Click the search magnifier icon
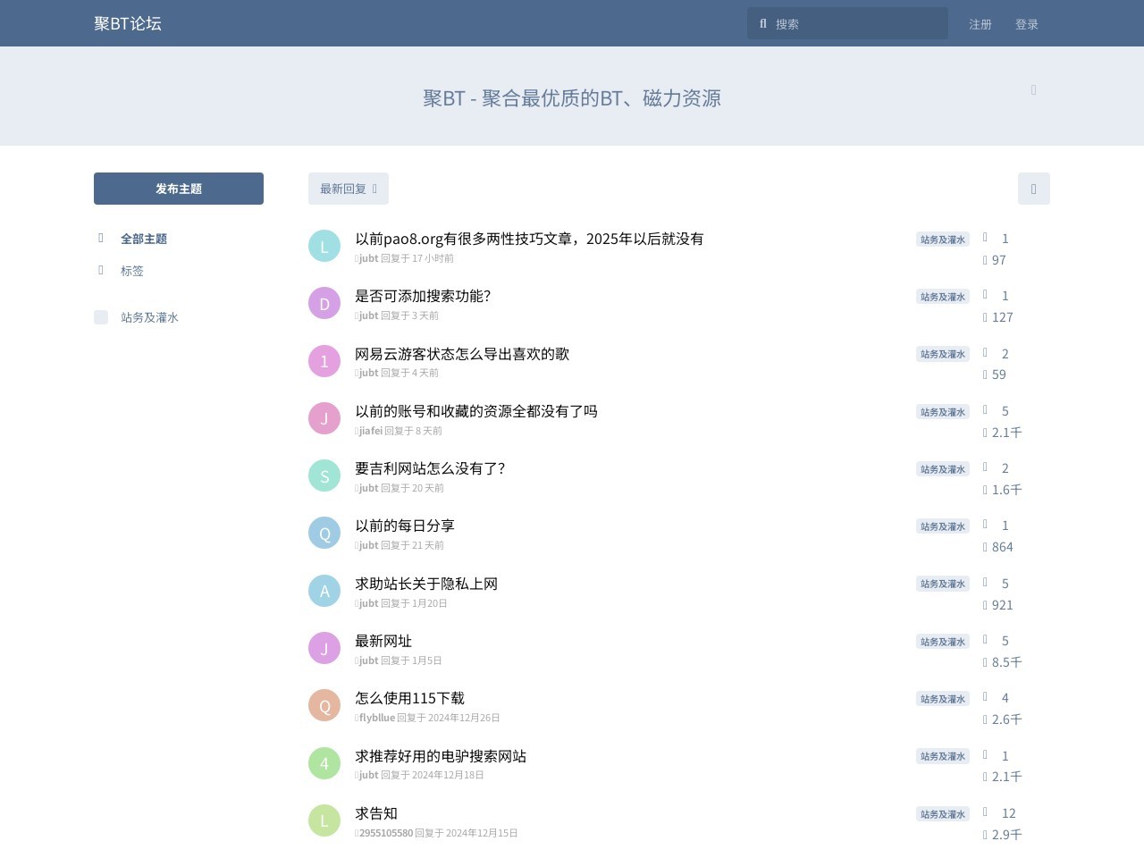This screenshot has height=858, width=1144. pos(763,24)
